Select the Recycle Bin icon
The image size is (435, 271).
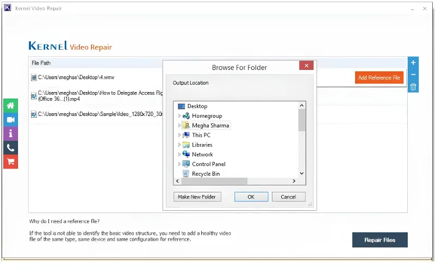(x=186, y=173)
